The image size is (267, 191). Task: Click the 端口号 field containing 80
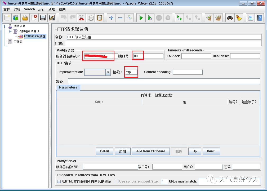pos(148,56)
